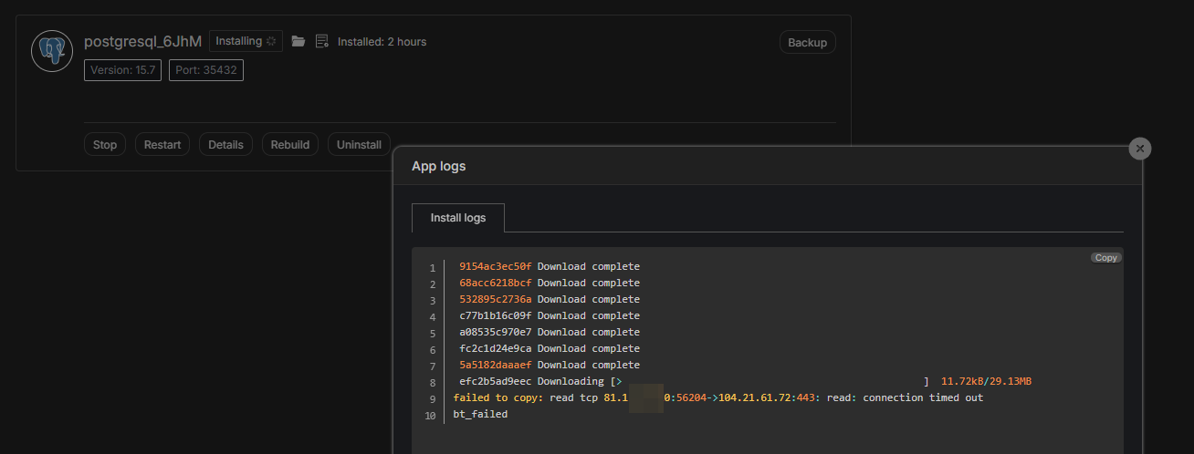The image size is (1194, 454).
Task: Open the app folder icon
Action: click(x=298, y=41)
